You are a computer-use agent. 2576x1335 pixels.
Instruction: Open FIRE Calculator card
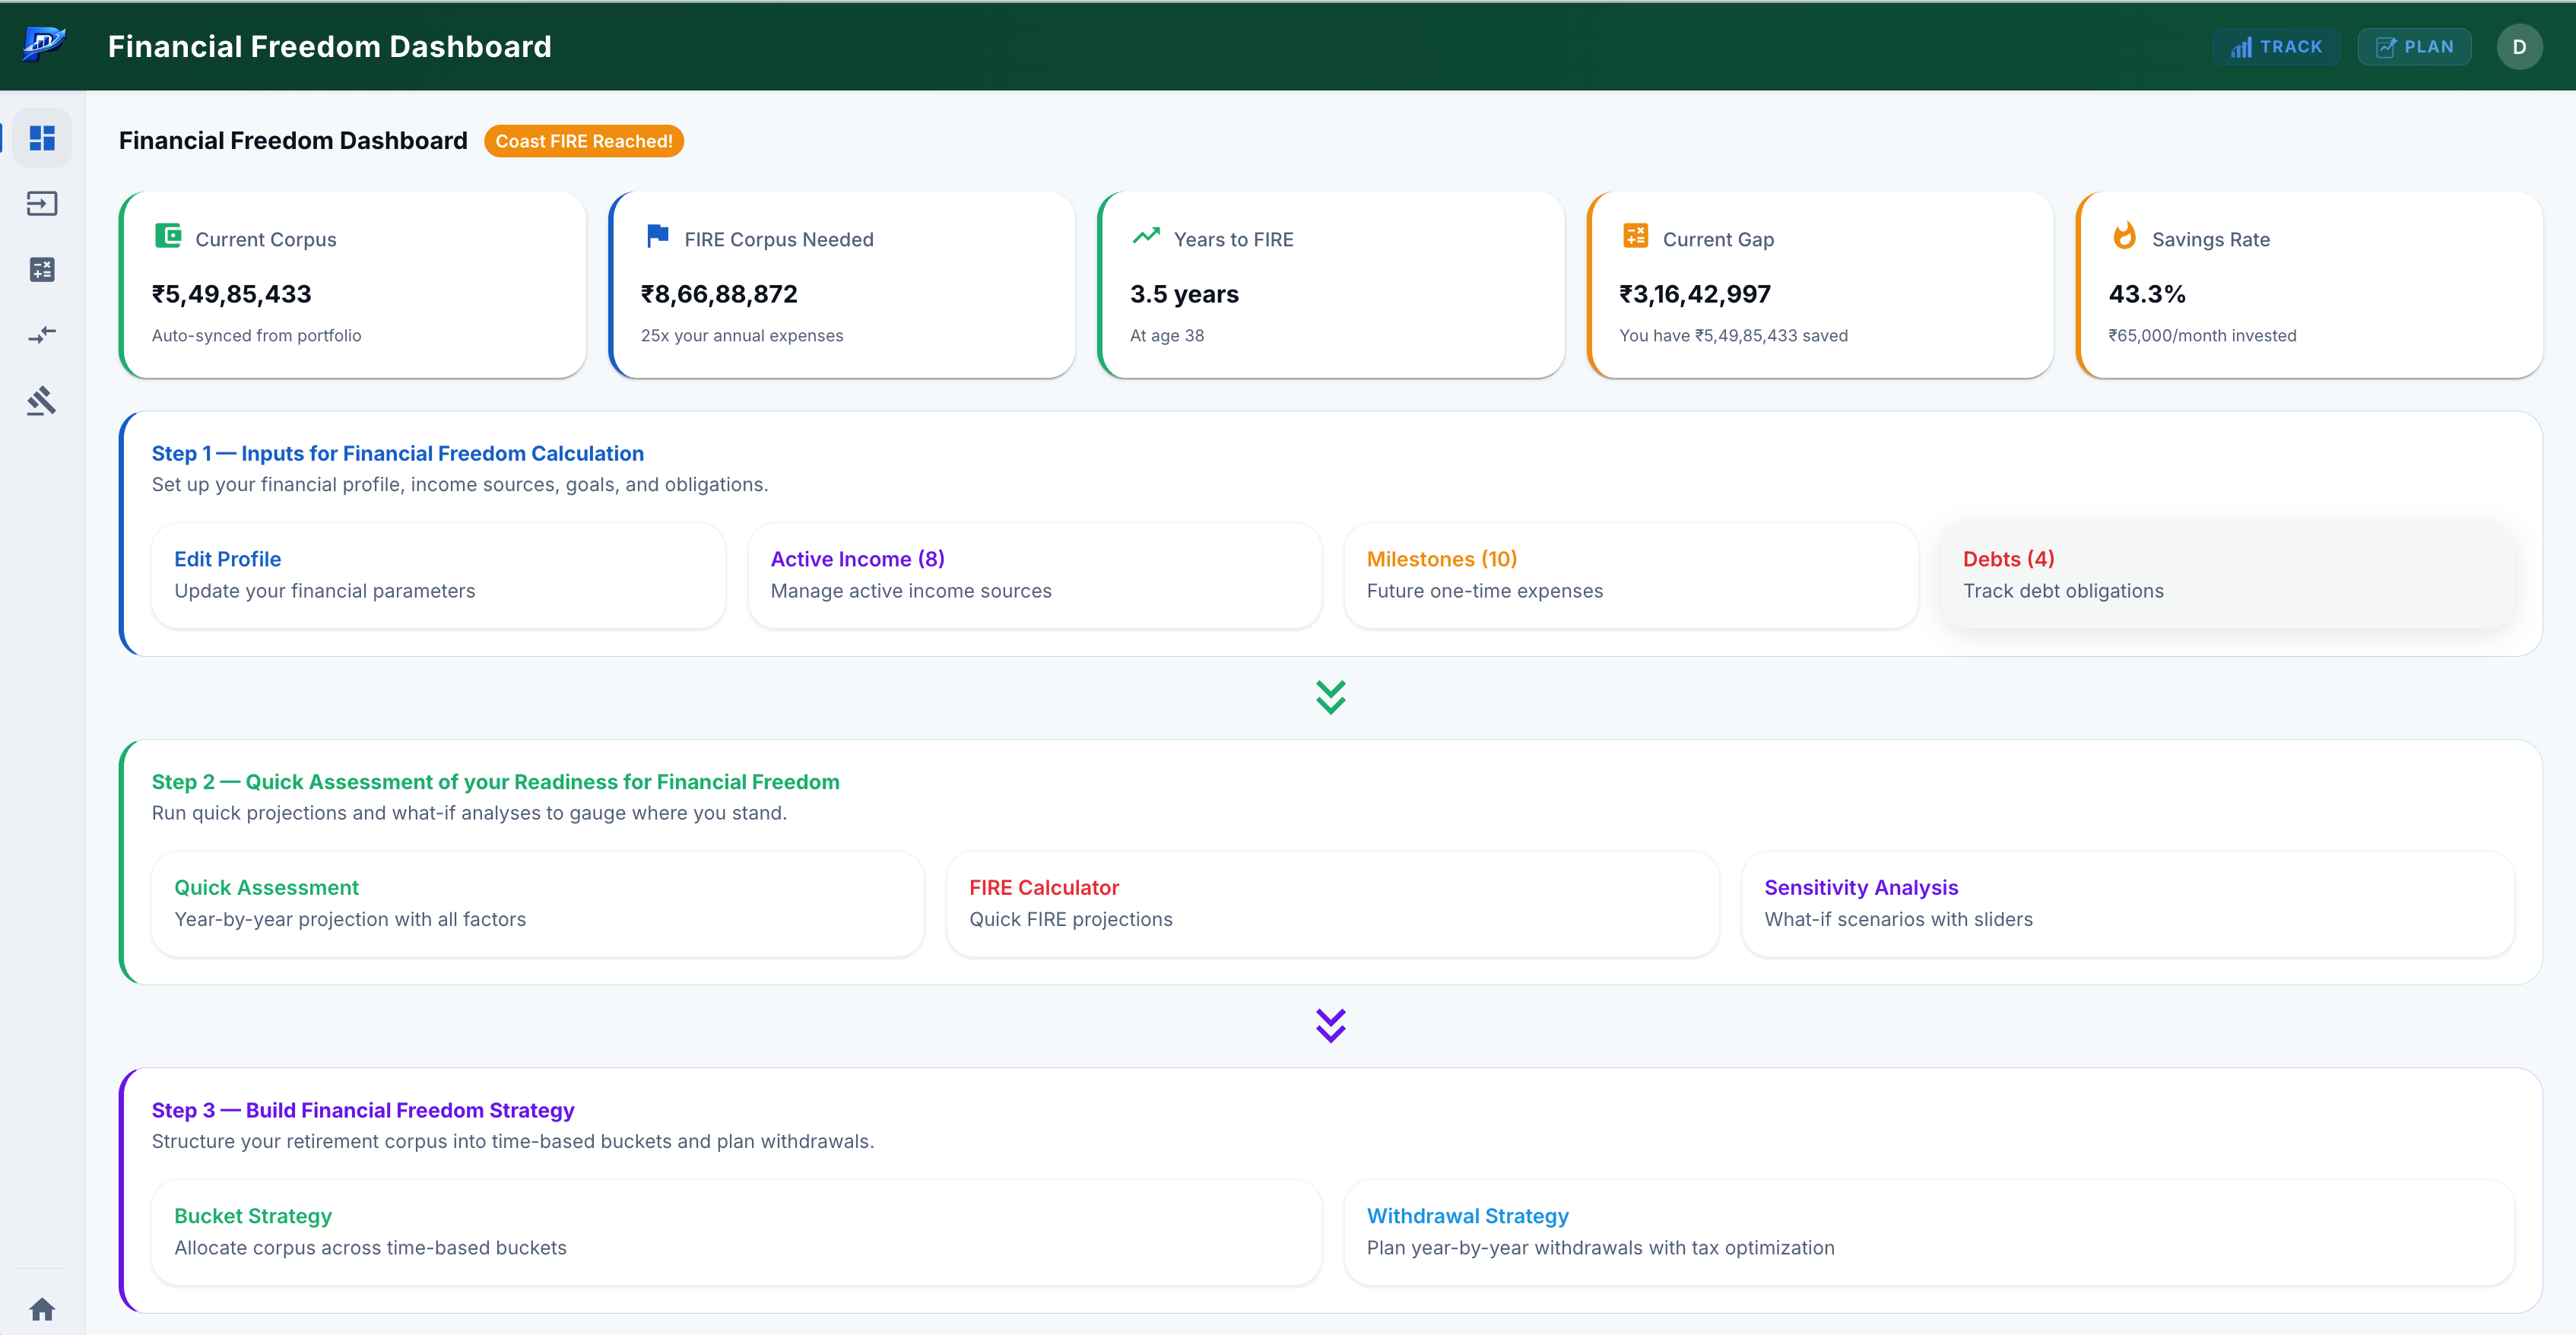pos(1332,903)
